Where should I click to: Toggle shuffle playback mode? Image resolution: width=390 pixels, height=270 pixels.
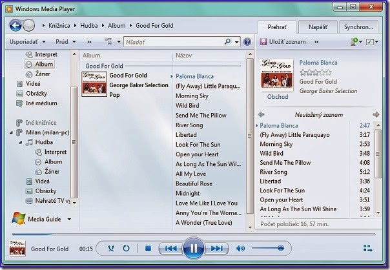[x=111, y=248]
